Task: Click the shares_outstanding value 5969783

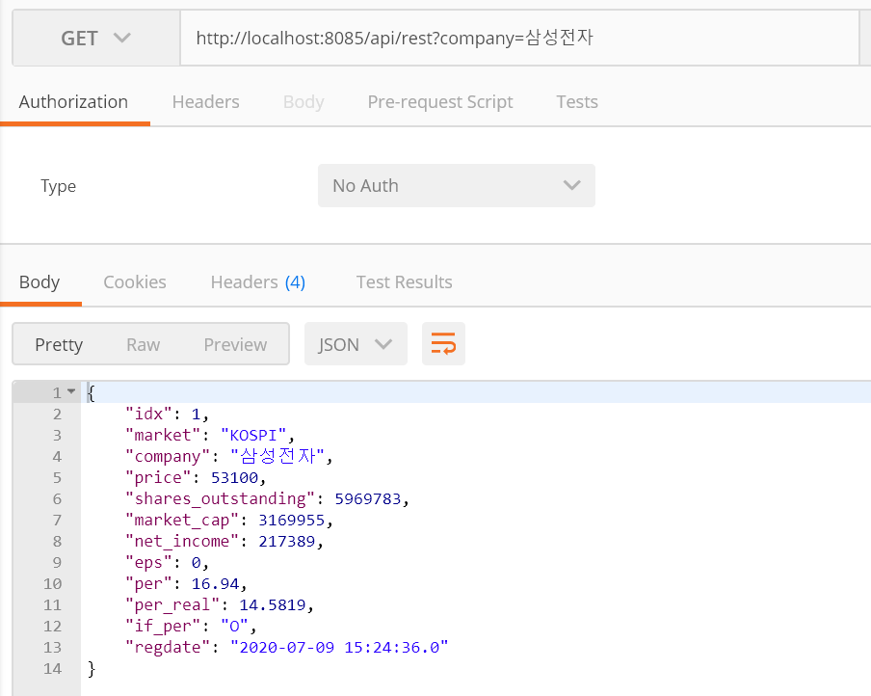Action: point(368,498)
